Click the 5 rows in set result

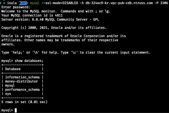[24, 102]
